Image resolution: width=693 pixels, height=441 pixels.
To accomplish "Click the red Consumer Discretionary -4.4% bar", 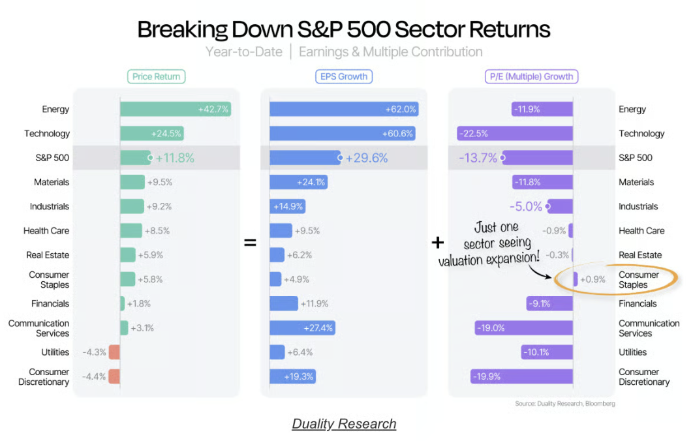I will coord(114,376).
